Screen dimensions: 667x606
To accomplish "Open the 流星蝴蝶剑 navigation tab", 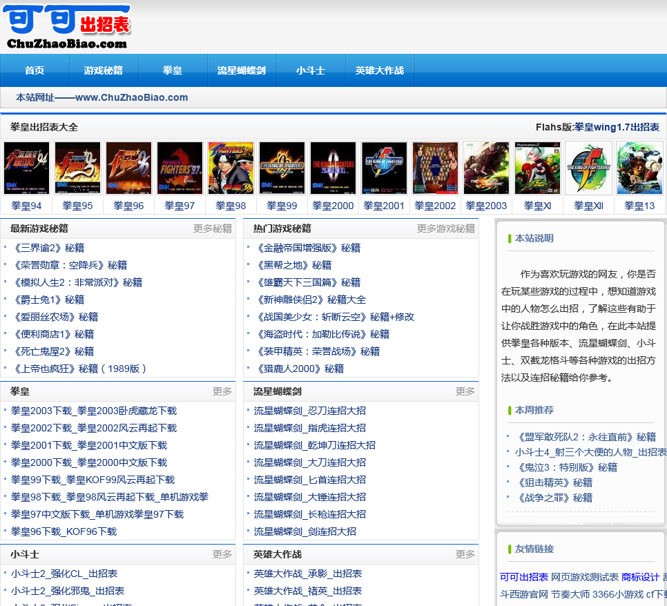I will point(242,70).
